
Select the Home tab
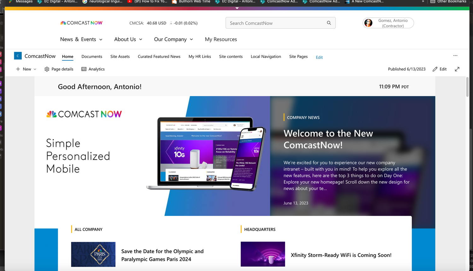pyautogui.click(x=67, y=57)
